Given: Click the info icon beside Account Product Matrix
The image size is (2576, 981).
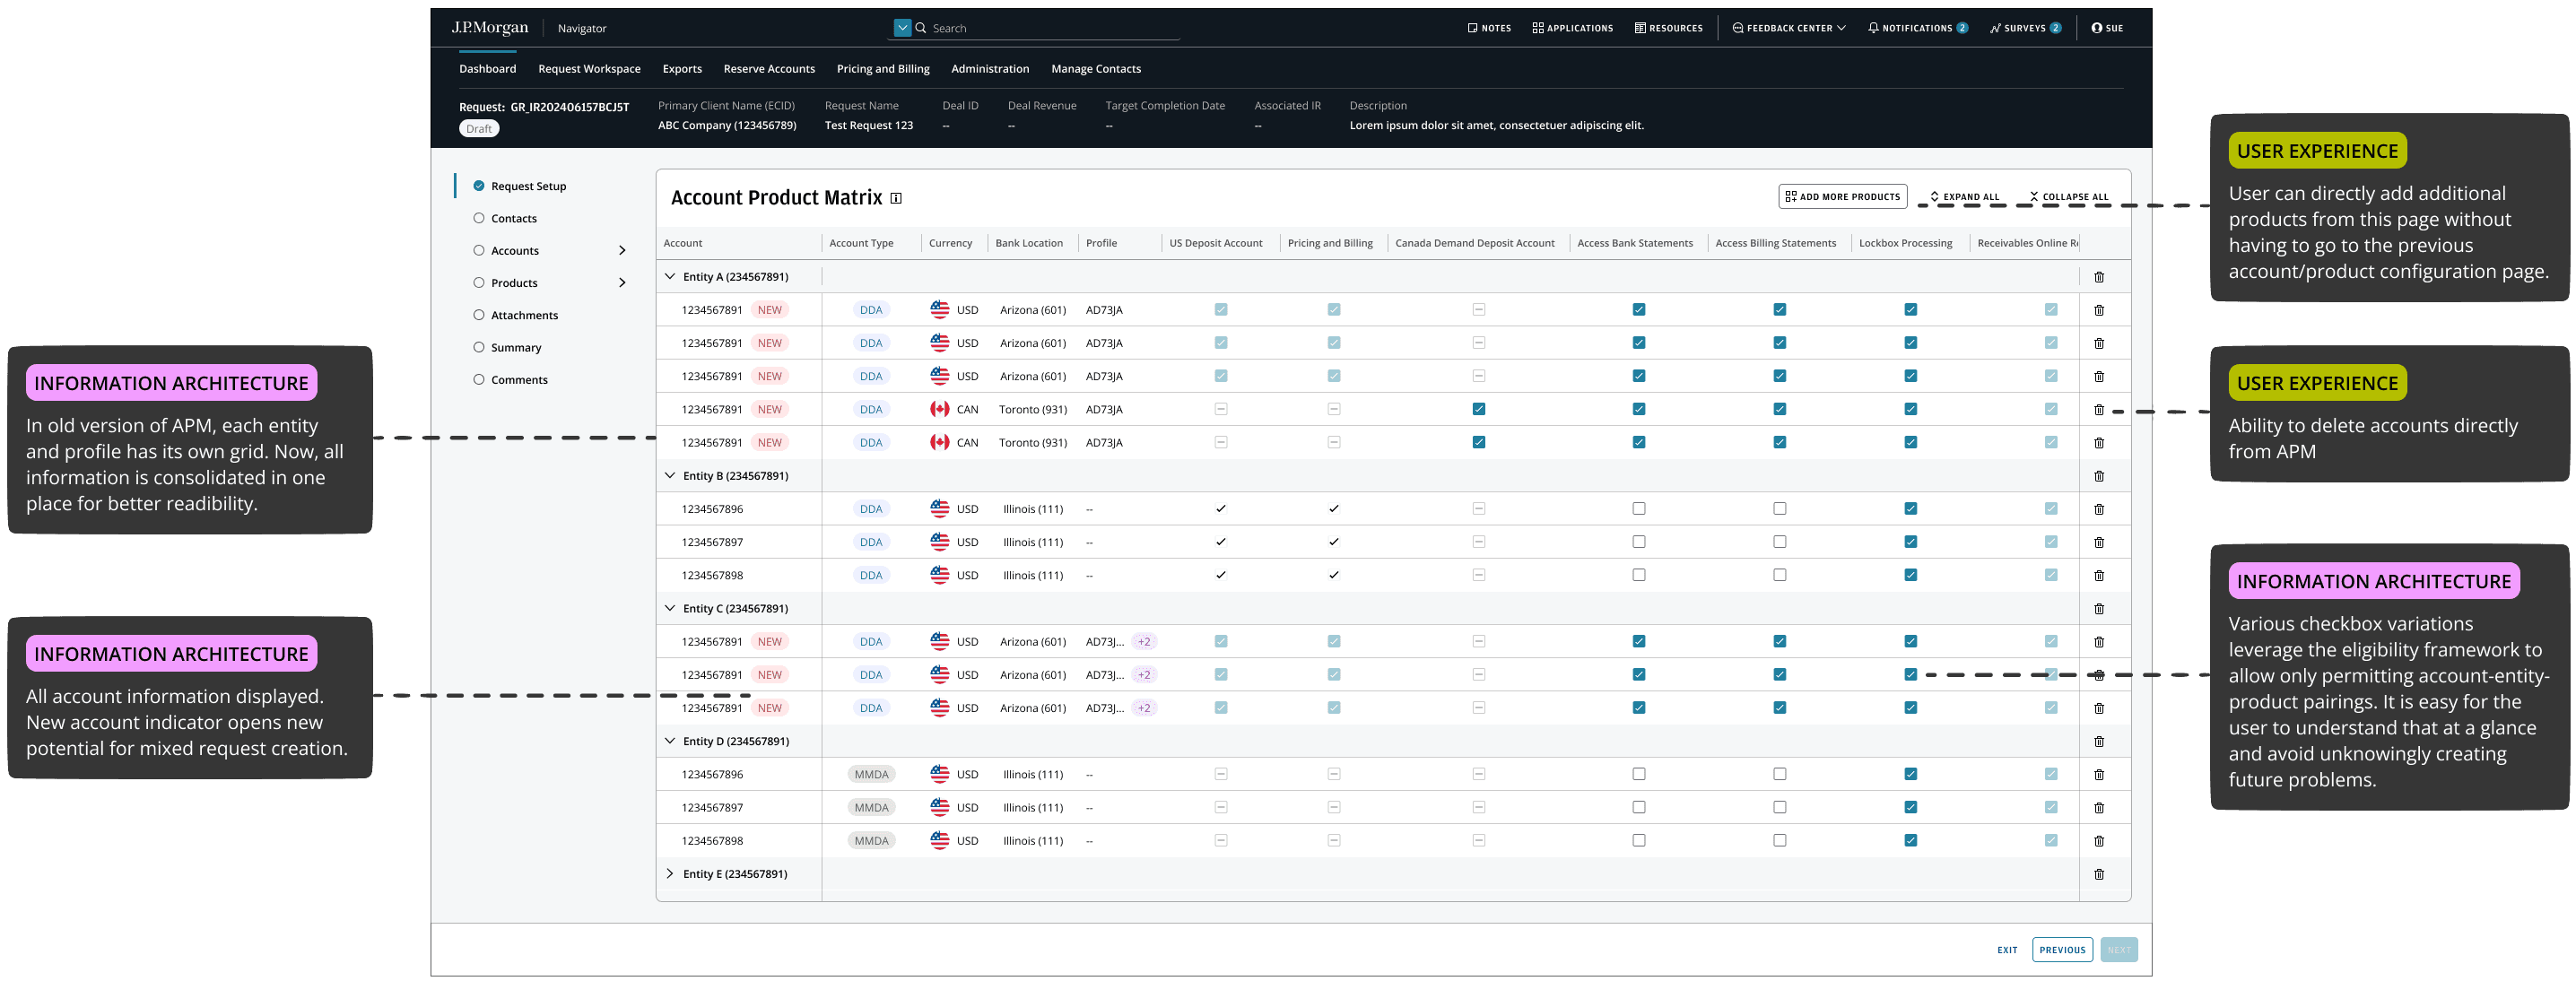Looking at the screenshot, I should (896, 198).
